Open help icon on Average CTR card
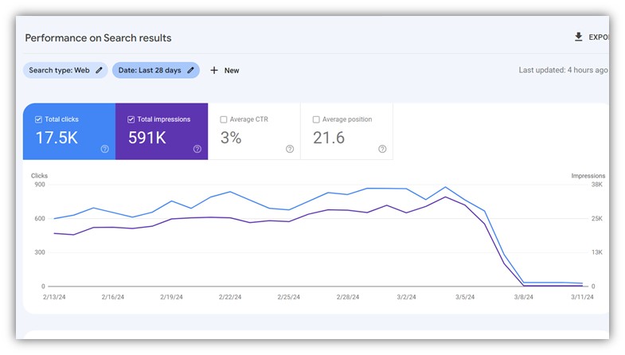 (x=290, y=149)
